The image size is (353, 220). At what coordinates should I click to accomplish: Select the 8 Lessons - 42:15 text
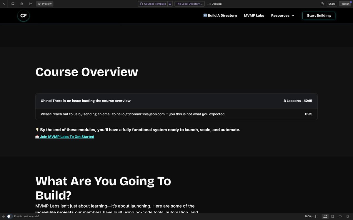click(x=298, y=101)
